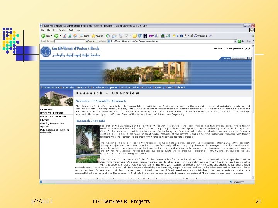Open Faculty in navigation bar

(159, 87)
